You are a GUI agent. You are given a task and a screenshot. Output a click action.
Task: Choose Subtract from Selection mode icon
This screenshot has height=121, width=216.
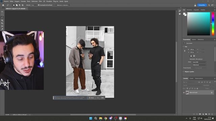[x=20, y=5]
